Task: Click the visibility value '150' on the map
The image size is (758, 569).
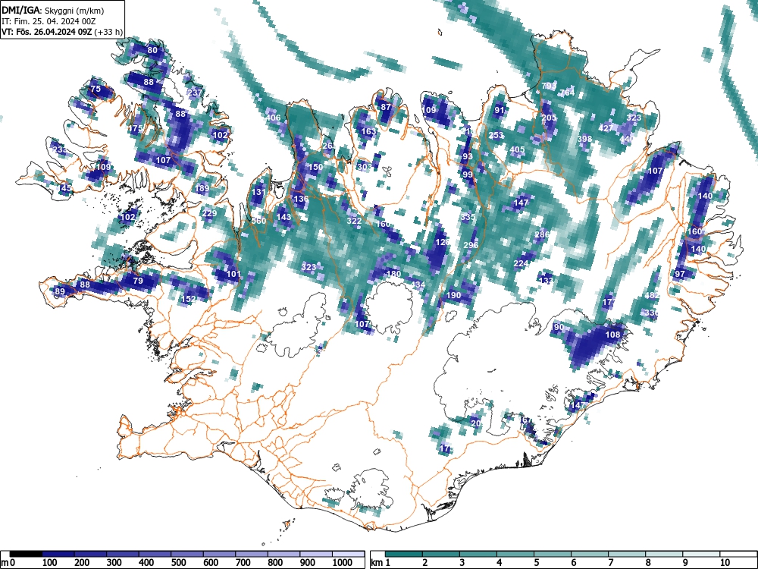Action: click(315, 167)
